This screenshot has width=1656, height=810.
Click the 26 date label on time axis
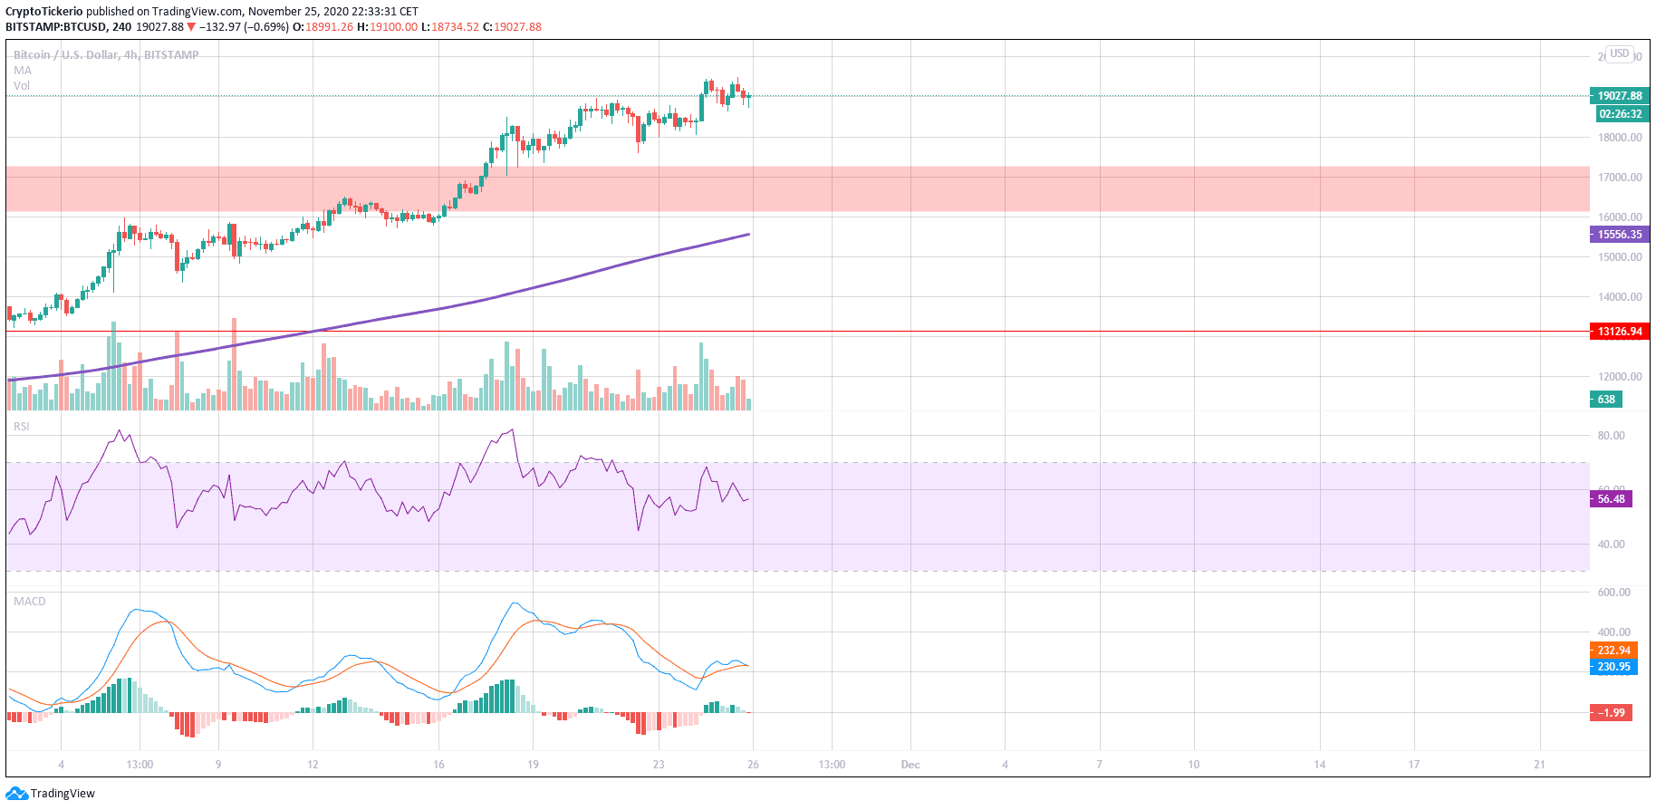pos(753,765)
